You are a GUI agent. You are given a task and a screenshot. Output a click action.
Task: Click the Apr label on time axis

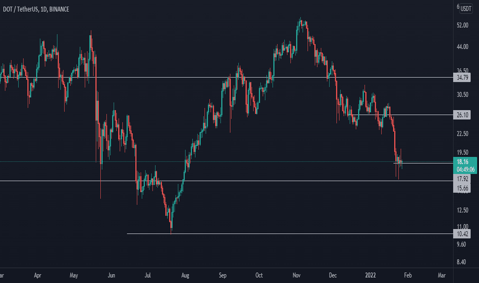(x=38, y=275)
